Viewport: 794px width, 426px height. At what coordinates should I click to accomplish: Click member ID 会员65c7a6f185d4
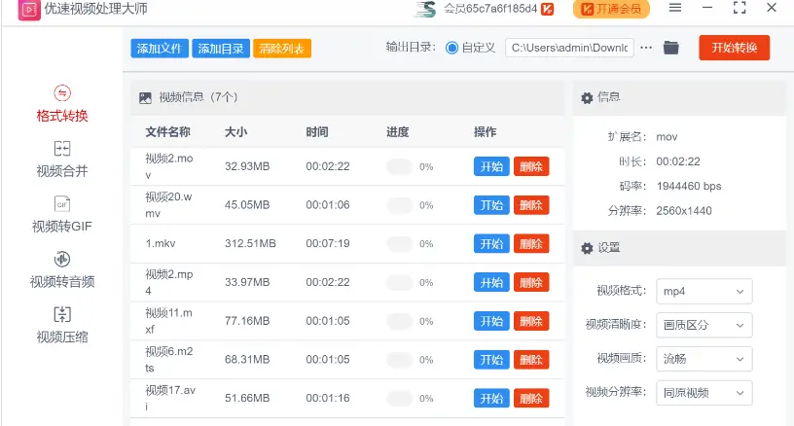pos(490,9)
